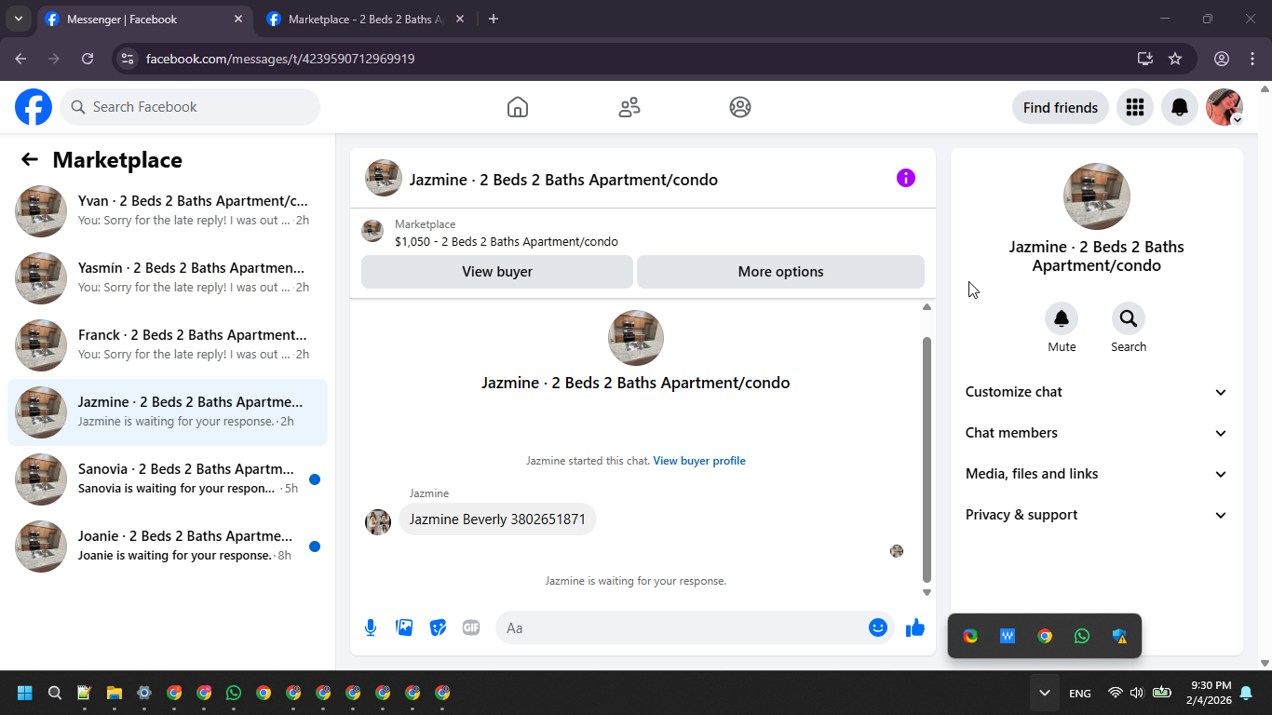Open the Chrome profile icon in toolbar
Screen dimensions: 1272x715
coord(1222,59)
